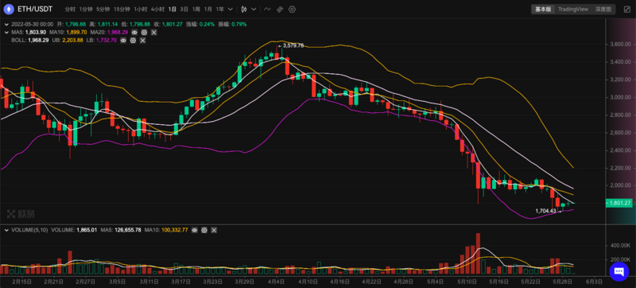Click the current price label 1,801.27

coord(620,203)
